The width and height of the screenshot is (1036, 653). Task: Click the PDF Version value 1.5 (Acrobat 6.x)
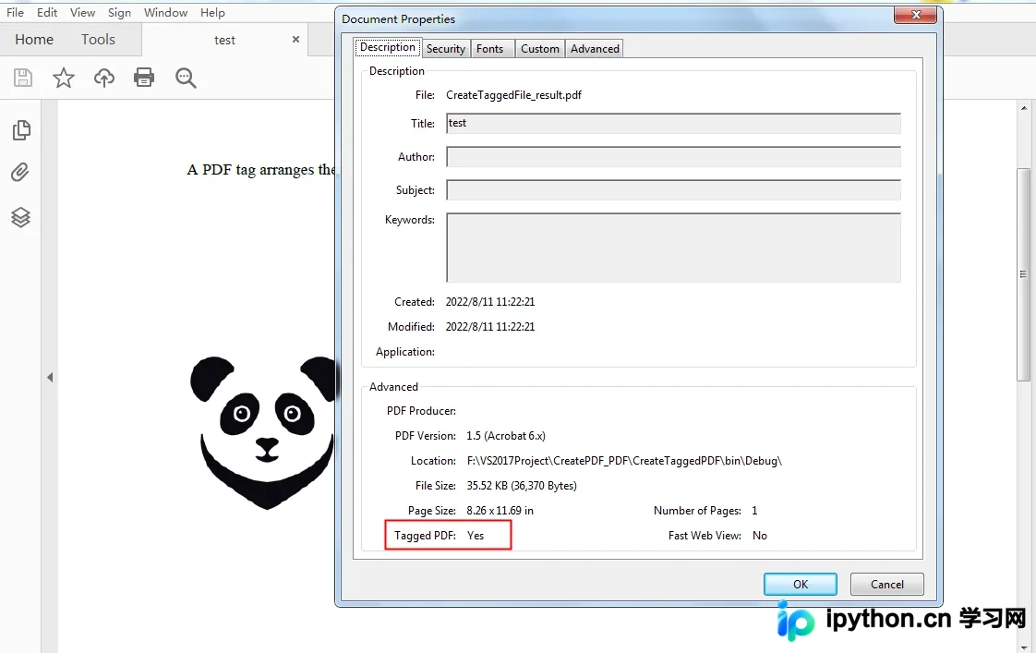[505, 436]
